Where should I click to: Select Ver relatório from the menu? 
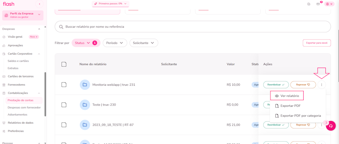click(x=287, y=96)
